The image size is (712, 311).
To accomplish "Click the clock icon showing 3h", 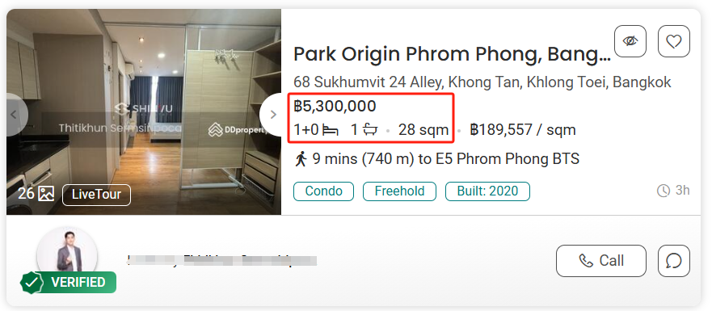I will (x=664, y=191).
